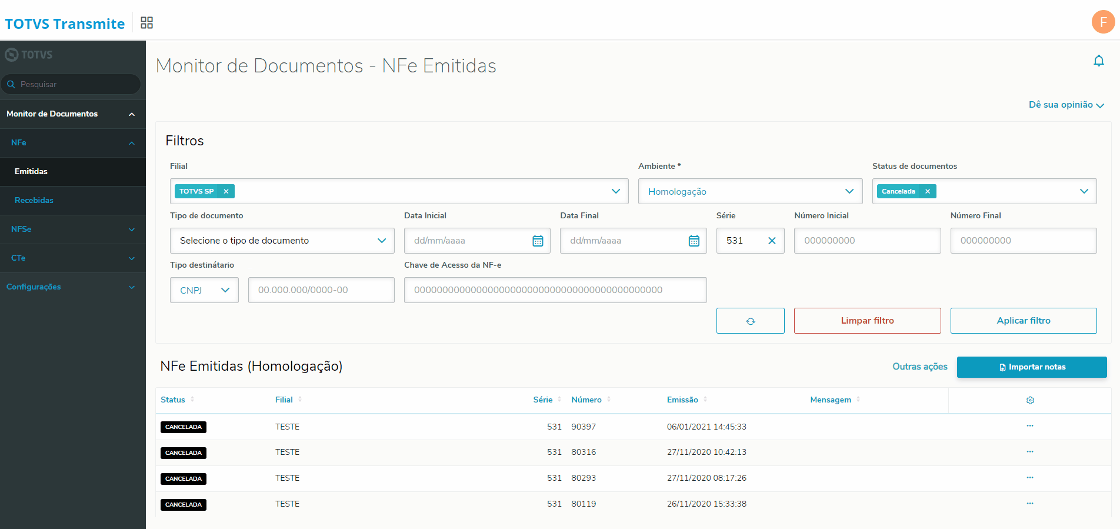Screen dimensions: 1120x529
Task: Open the Data Final calendar picker
Action: coord(694,241)
